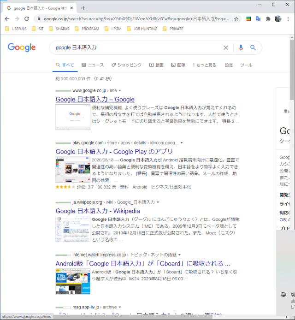Expand arrow beside ja.wikipedia.org result URL
Image resolution: width=295 pixels, height=320 pixels.
pyautogui.click(x=158, y=202)
